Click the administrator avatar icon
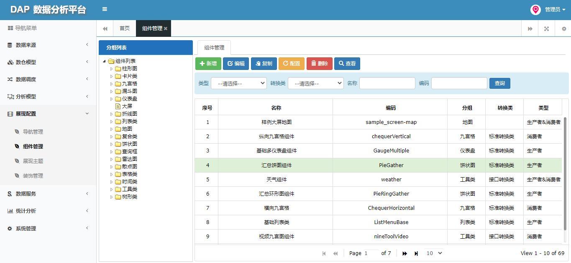Viewport: 571px width, 263px height. click(x=535, y=10)
